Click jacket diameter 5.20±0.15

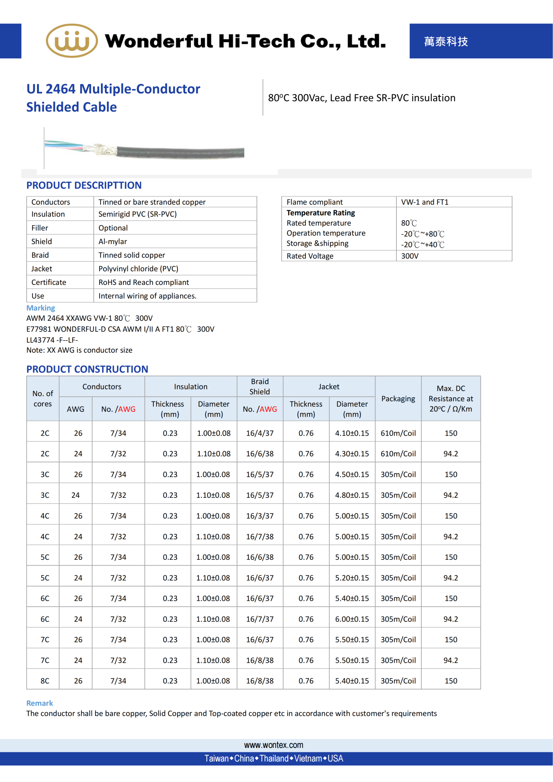(352, 578)
